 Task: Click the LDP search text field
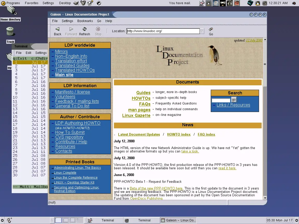(x=221, y=100)
